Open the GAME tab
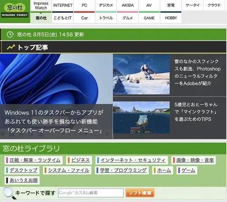Image resolution: width=227 pixels, height=202 pixels. point(149,18)
